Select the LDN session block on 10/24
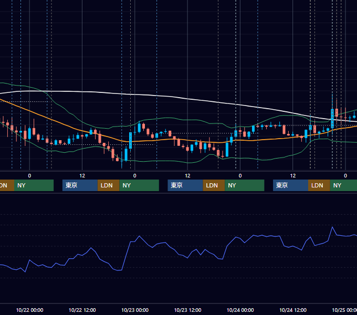357x315 pixels. [x=319, y=185]
